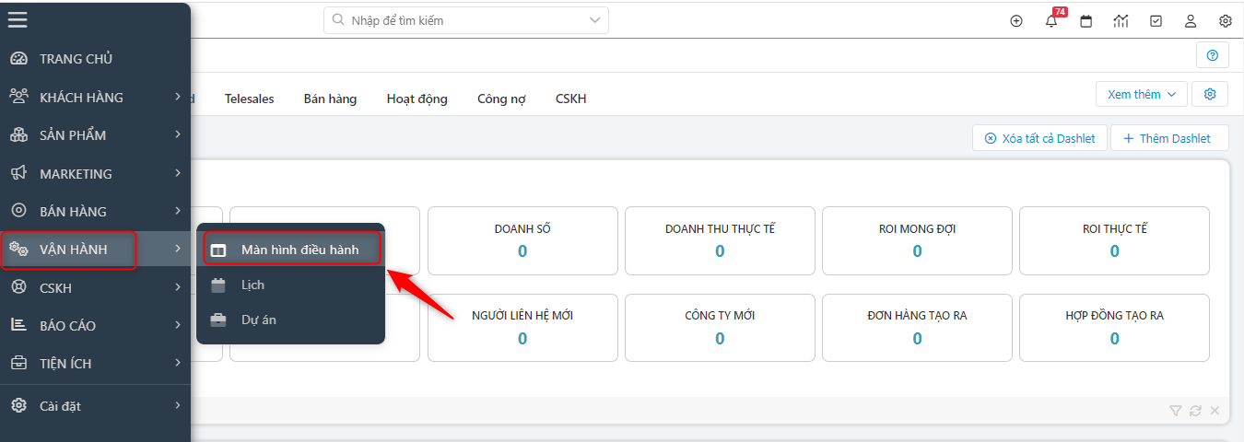The height and width of the screenshot is (442, 1244).
Task: Click the hamburger menu icon
Action: pos(18,19)
